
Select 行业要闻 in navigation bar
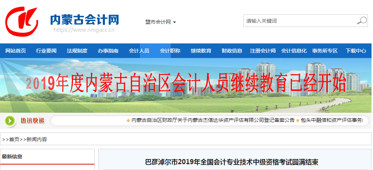pos(46,51)
